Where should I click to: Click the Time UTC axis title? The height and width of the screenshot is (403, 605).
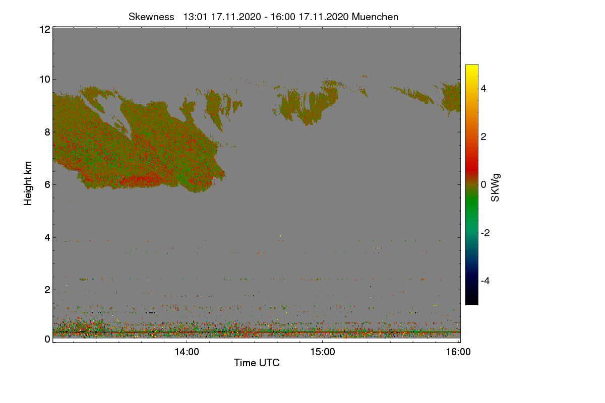click(x=257, y=363)
